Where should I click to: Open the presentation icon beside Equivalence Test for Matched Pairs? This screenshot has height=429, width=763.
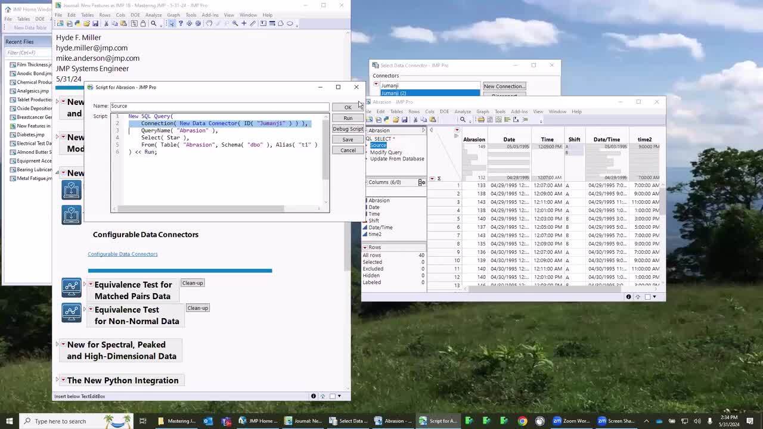pos(71,288)
